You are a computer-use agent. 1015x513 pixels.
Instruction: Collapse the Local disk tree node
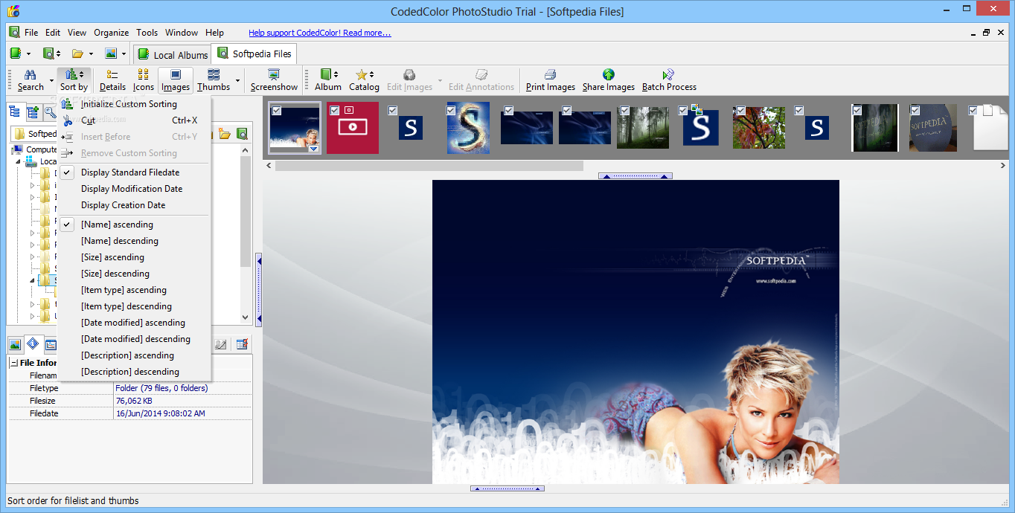click(x=18, y=161)
